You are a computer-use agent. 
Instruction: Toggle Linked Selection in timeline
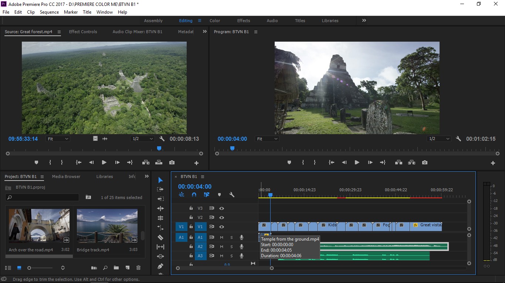[207, 195]
